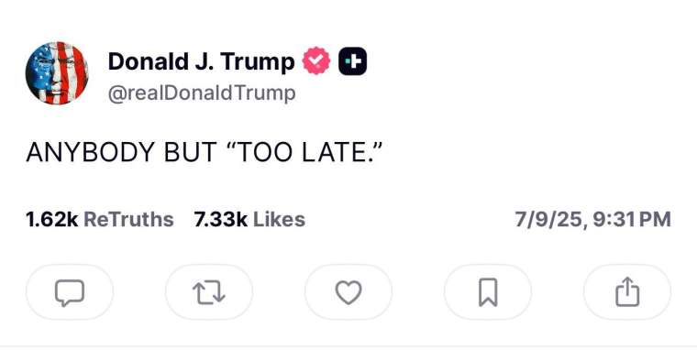Screen dimensions: 697x350
Task: Visit the @realDonaldTrump handle link
Action: point(202,93)
